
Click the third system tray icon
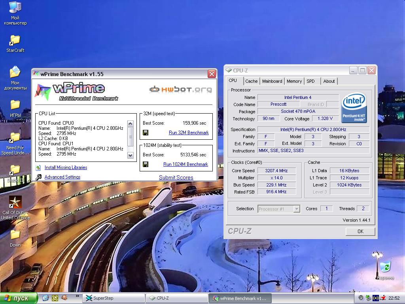point(376,298)
